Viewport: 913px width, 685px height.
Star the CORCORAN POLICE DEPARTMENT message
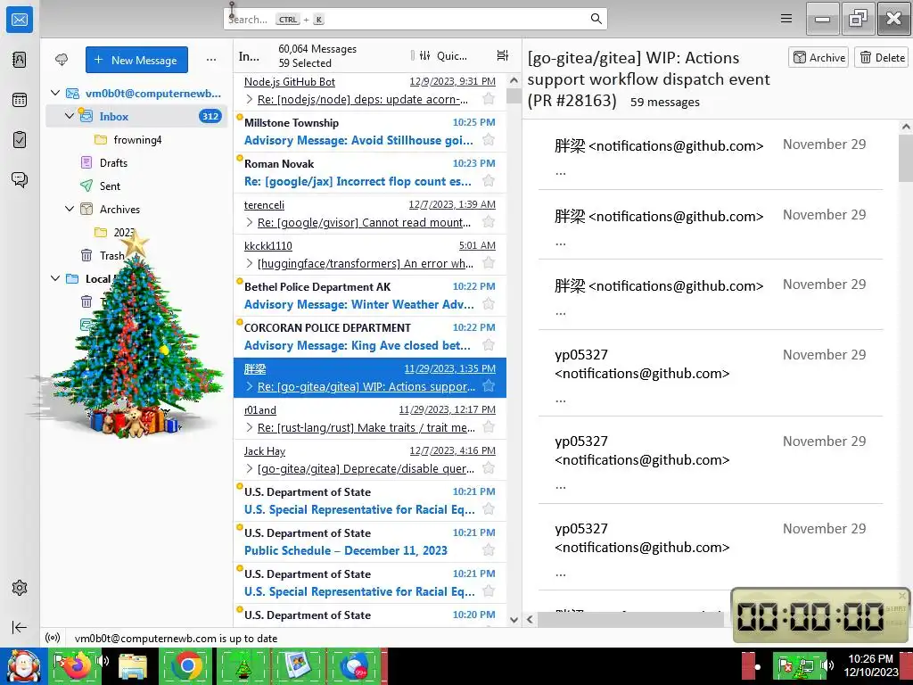(489, 345)
